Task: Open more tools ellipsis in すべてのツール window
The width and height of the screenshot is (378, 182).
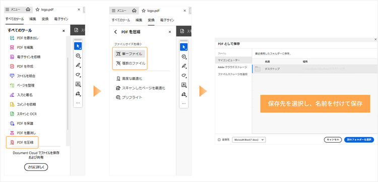Action: tap(78, 103)
